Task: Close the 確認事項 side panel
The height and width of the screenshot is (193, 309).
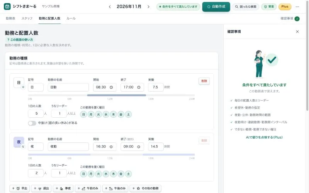Action: pos(297,32)
